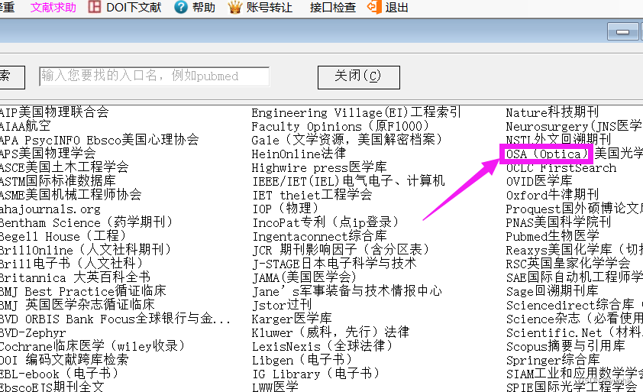643x392 pixels.
Task: Open Cochrane临床医学（wiley收录）
Action: pos(92,346)
